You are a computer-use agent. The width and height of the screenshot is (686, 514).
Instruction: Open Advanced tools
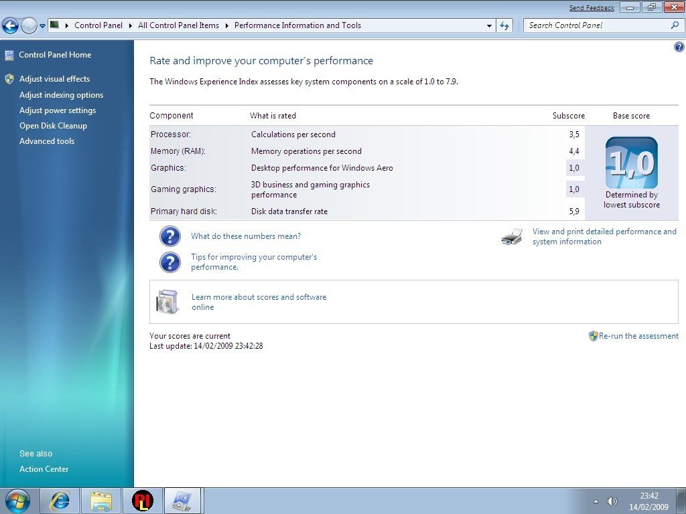point(47,141)
